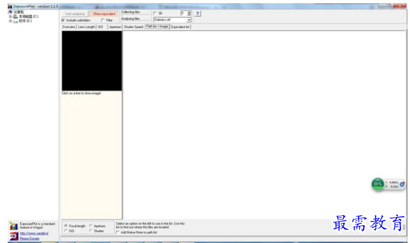Expand the 本地磁盘 (C:) tree node
410x243 pixels.
pos(10,16)
